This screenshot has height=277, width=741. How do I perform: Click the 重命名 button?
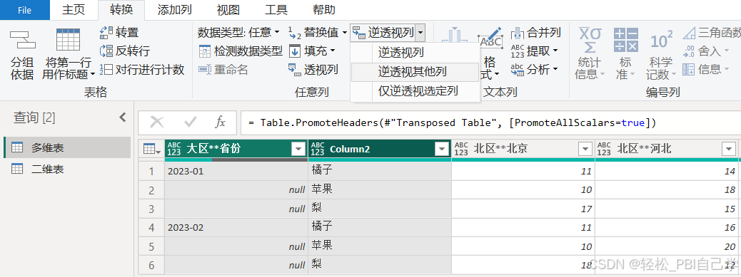click(x=223, y=70)
